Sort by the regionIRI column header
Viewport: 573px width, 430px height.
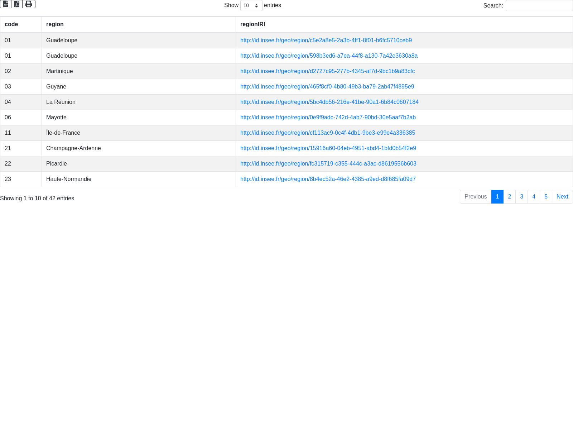pos(252,24)
